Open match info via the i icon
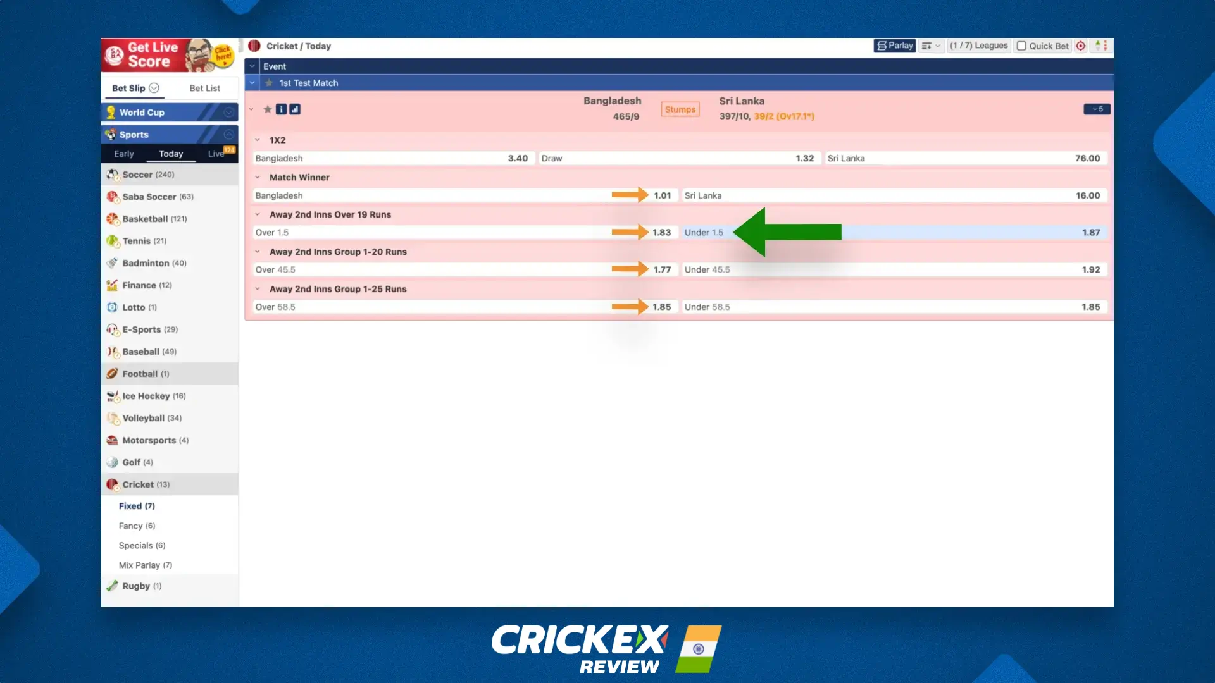The image size is (1215, 683). click(281, 109)
